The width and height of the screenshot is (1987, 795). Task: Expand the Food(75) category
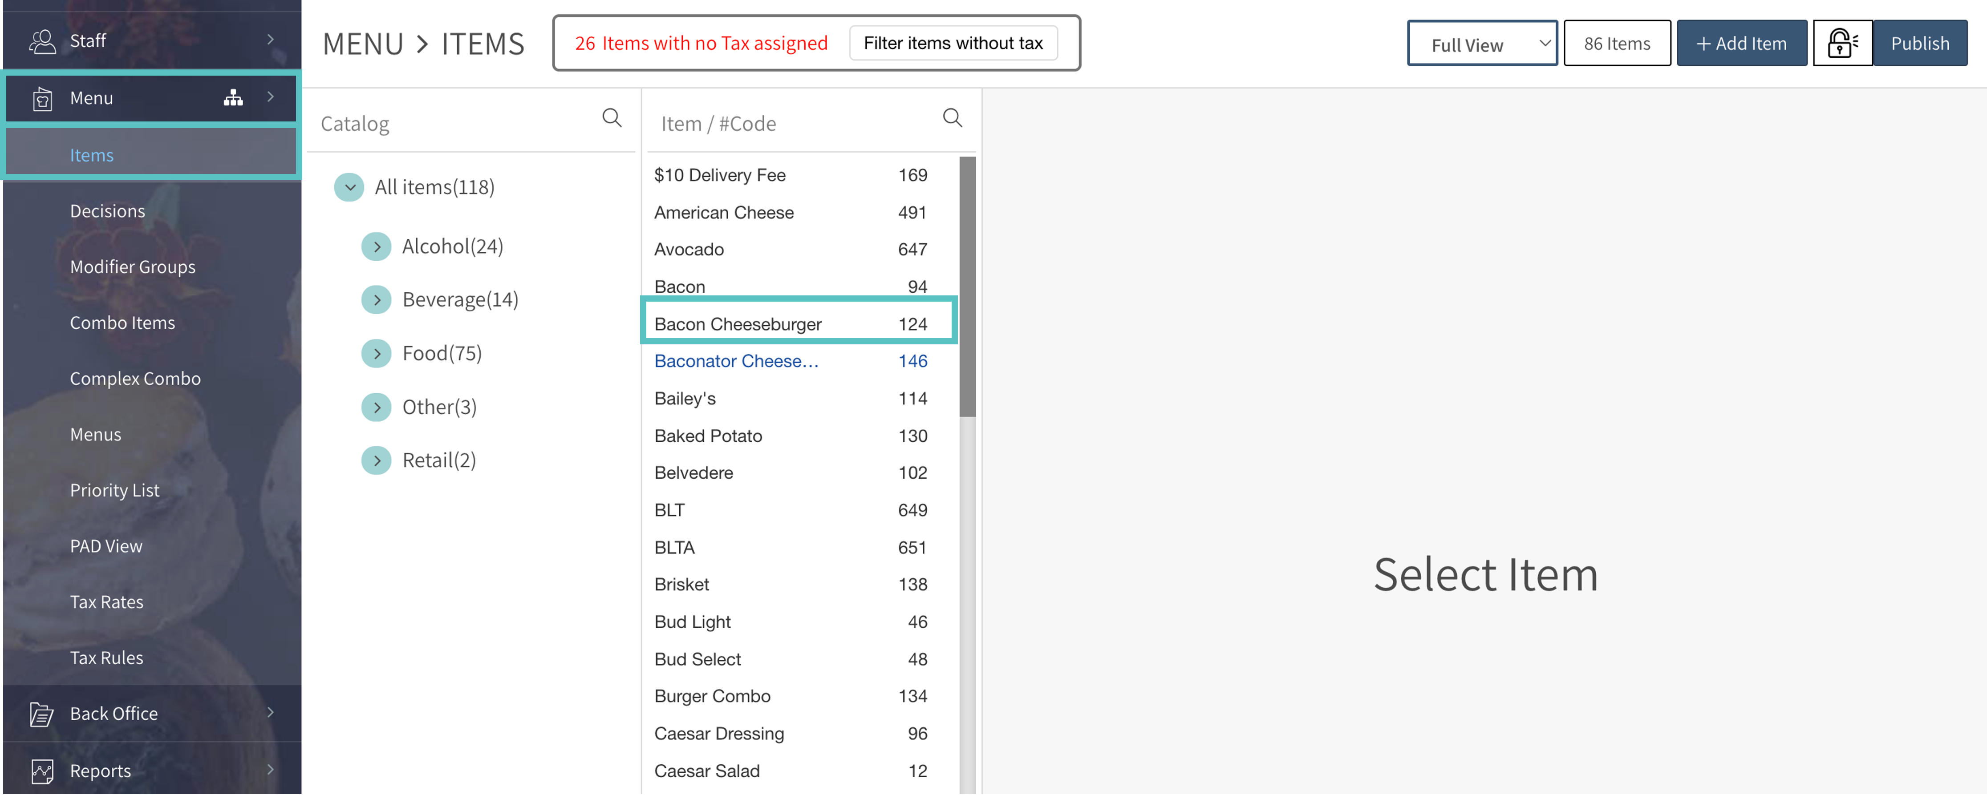377,354
